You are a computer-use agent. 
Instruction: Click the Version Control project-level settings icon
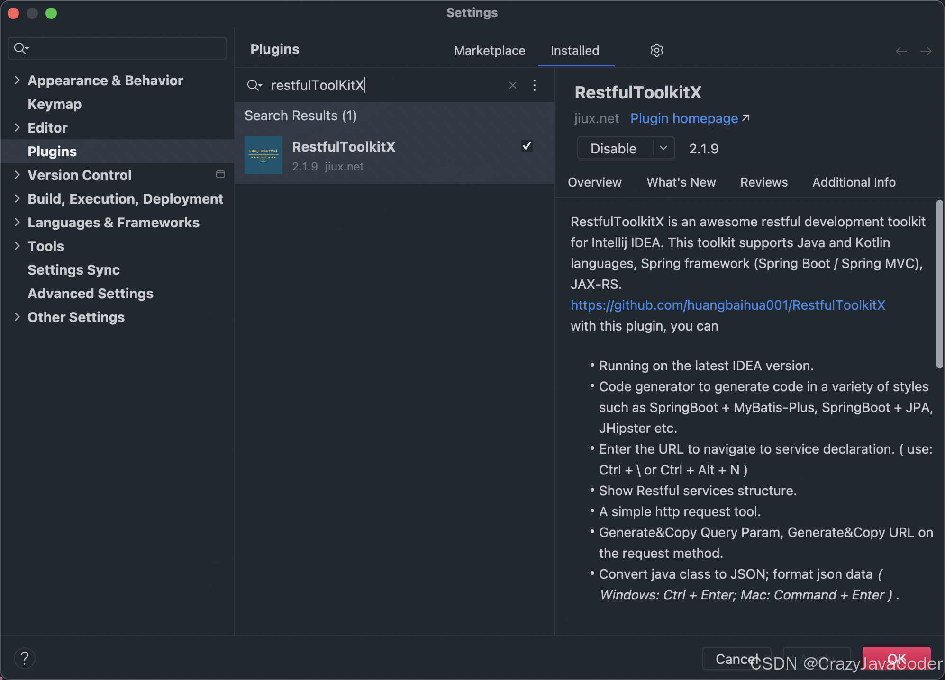pyautogui.click(x=220, y=174)
